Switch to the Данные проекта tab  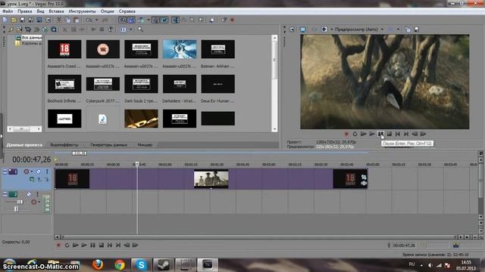[x=24, y=145]
